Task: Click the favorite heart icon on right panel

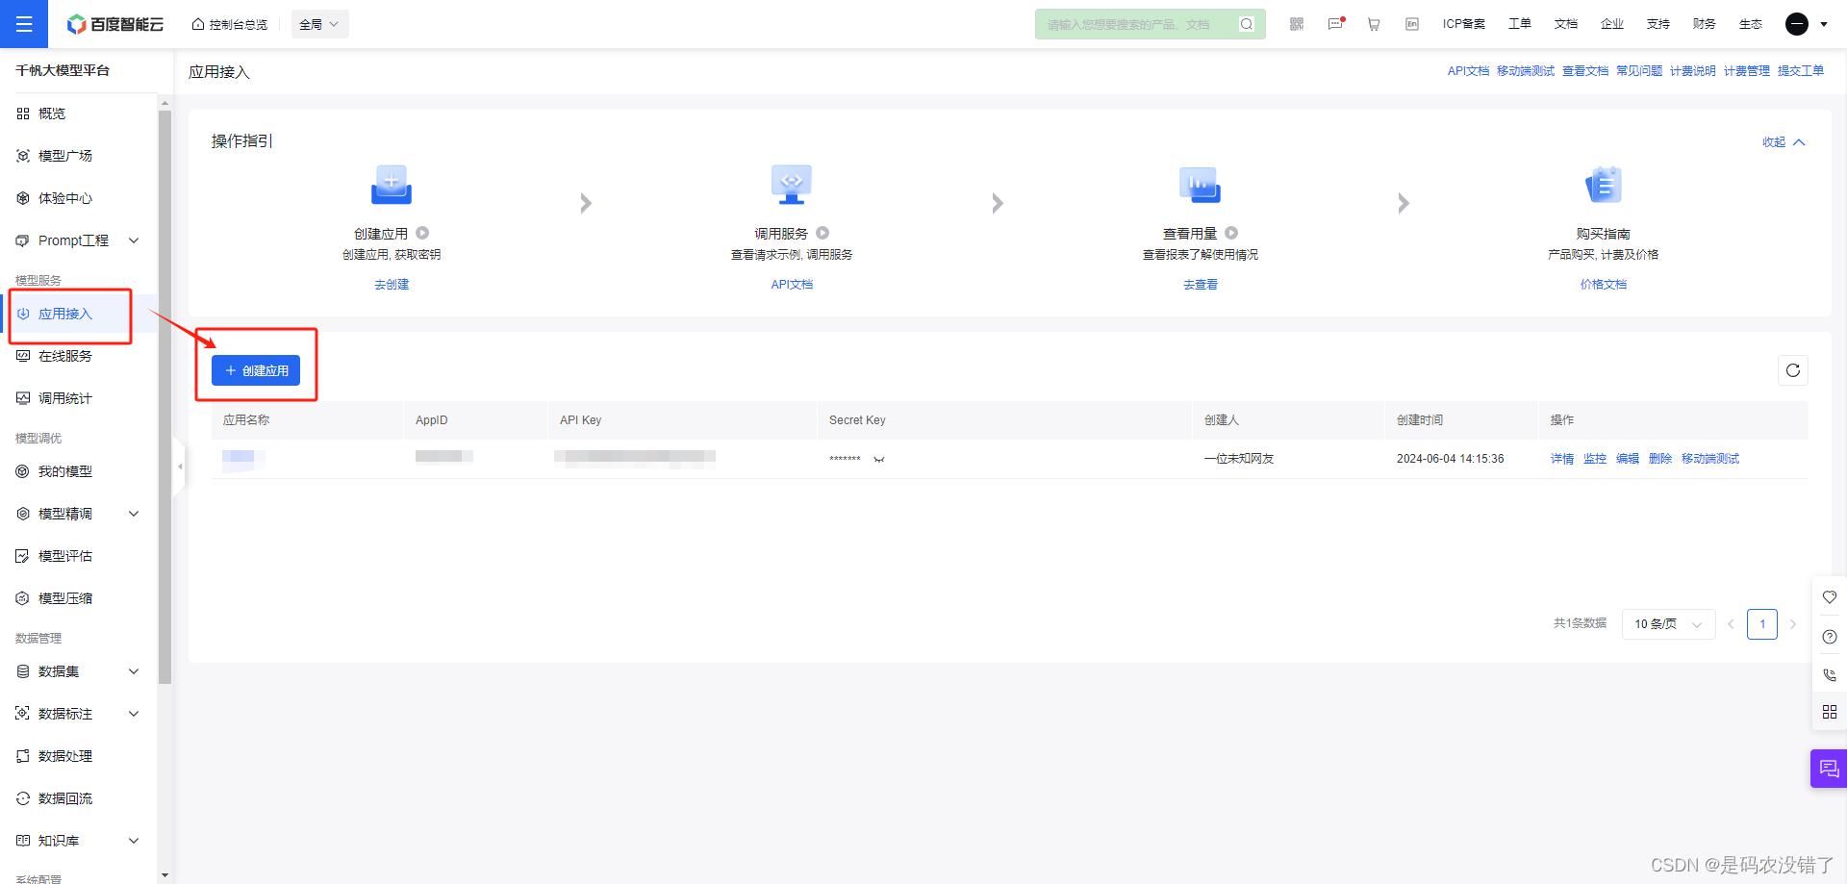Action: (1830, 597)
